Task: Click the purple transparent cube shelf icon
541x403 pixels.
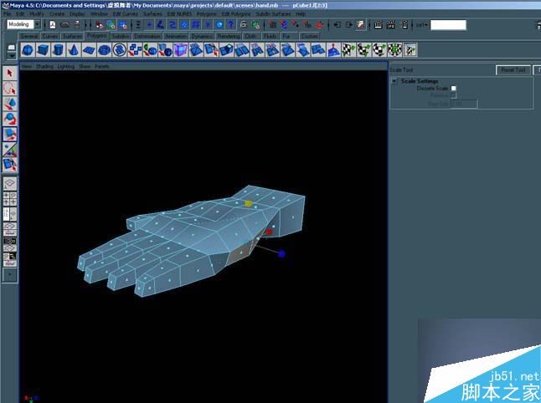Action: coord(180,50)
